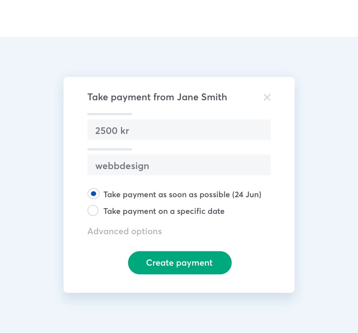Click the empty right end of the webbdesign field
This screenshot has width=358, height=333.
[251, 165]
